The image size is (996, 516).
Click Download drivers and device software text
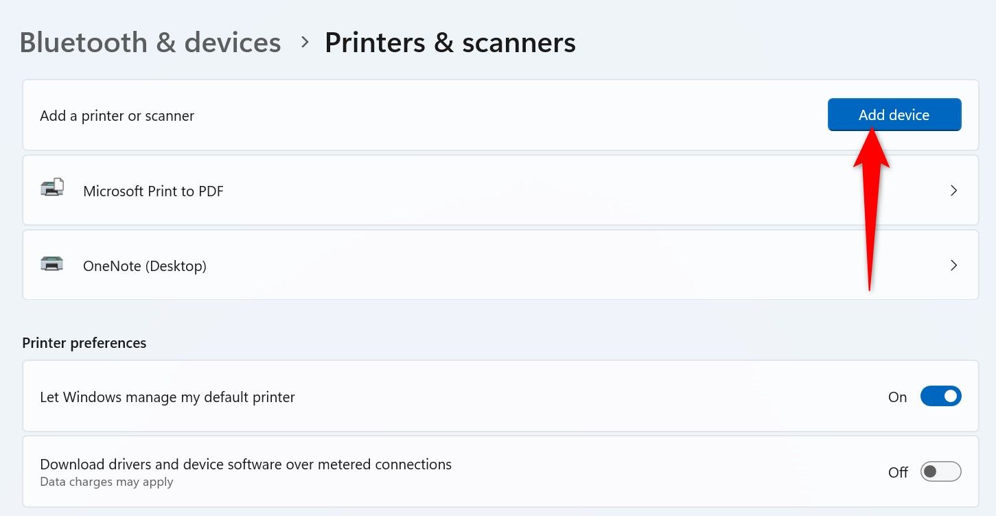[x=246, y=465]
